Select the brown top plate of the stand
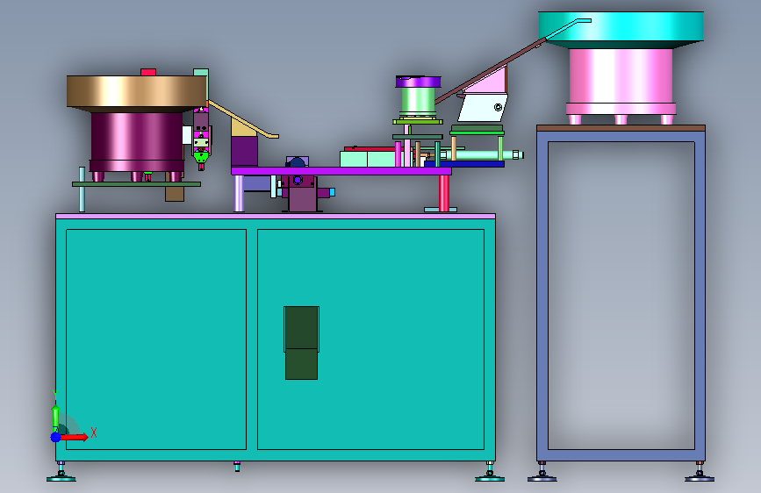This screenshot has width=761, height=493. pos(621,128)
